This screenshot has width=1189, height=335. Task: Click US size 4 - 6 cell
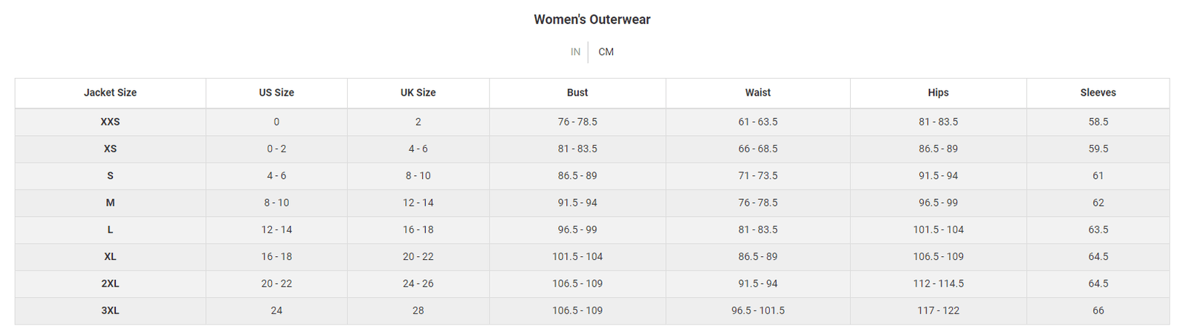[276, 176]
